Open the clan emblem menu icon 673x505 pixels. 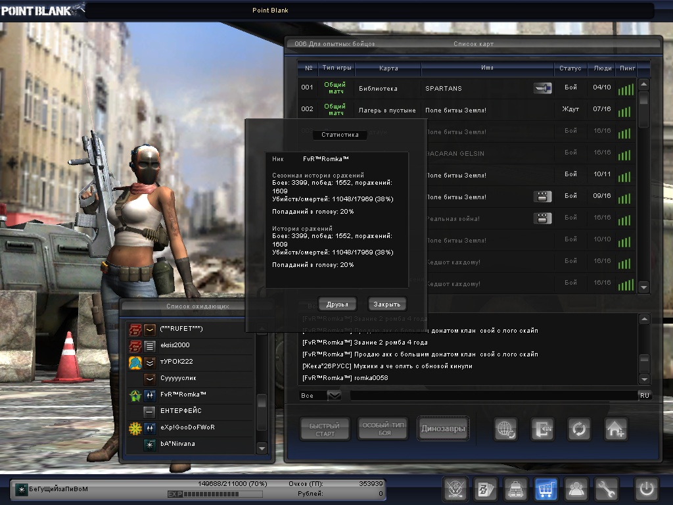pos(455,489)
